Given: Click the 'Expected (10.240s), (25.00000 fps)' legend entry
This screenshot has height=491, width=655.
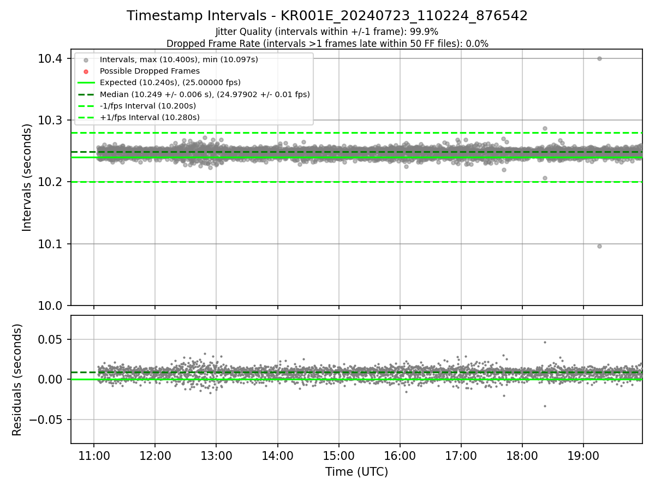Looking at the screenshot, I should coord(170,82).
